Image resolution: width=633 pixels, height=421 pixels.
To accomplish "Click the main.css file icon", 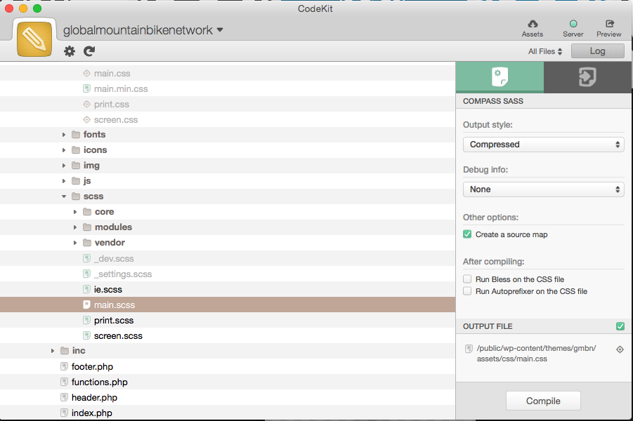I will 86,74.
